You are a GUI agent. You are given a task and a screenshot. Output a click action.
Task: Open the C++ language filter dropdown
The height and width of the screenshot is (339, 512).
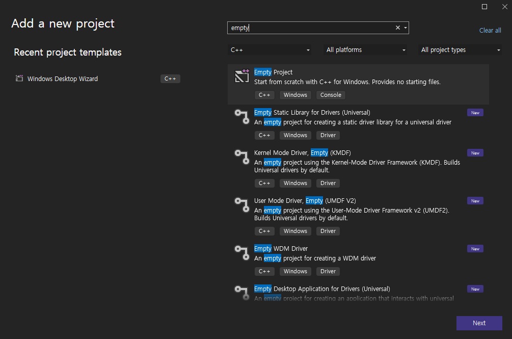coord(270,50)
